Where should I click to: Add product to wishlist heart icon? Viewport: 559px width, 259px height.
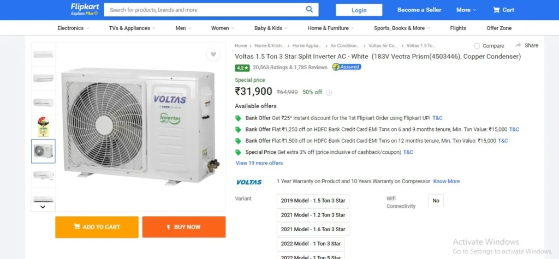213,55
